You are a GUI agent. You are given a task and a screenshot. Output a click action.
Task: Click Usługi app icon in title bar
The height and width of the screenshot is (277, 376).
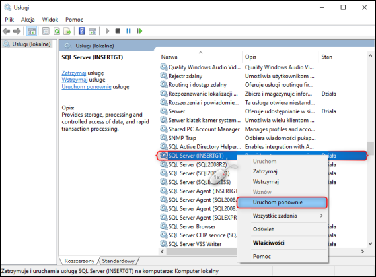(8, 7)
